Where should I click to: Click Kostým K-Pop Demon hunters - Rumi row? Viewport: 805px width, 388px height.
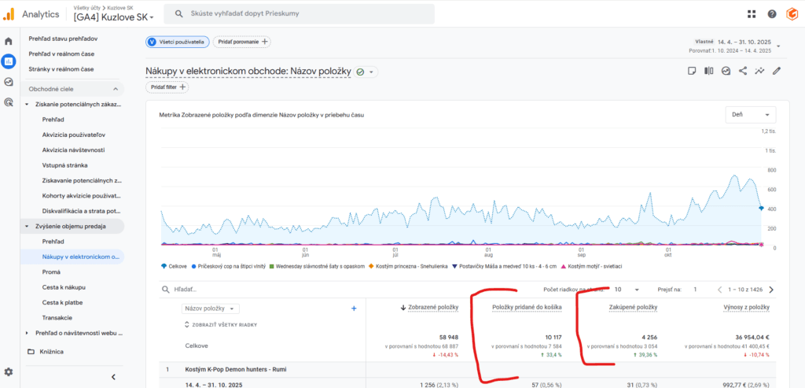click(236, 369)
